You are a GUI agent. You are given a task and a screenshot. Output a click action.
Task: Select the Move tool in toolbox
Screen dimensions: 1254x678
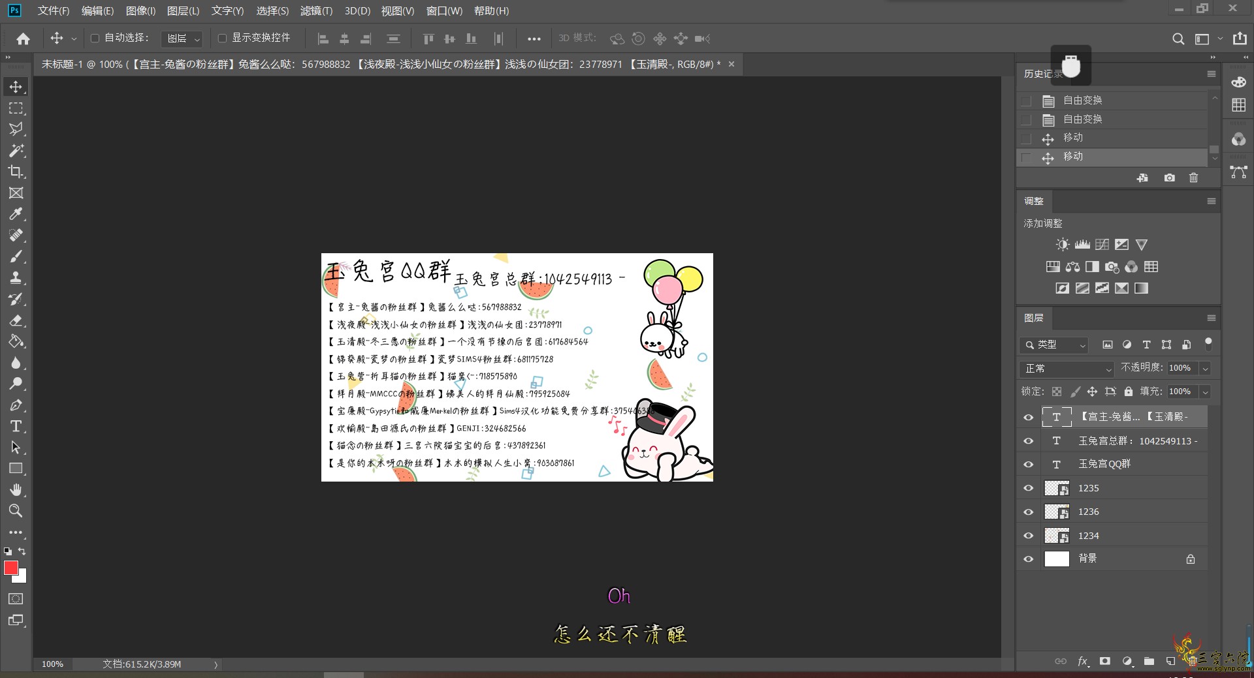click(x=16, y=87)
